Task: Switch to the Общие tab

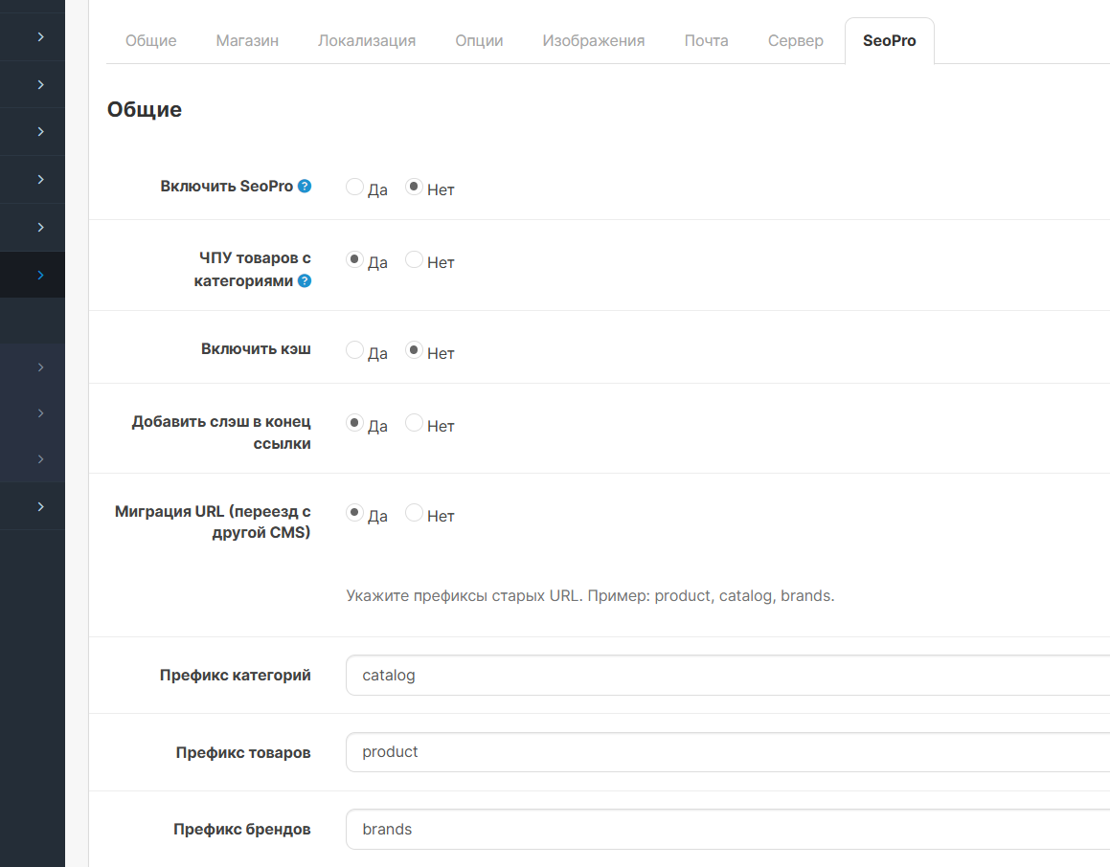Action: 151,41
